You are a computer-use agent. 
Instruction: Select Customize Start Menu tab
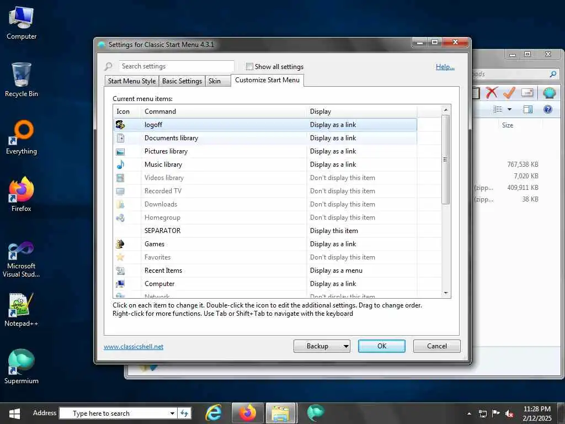[x=268, y=80]
